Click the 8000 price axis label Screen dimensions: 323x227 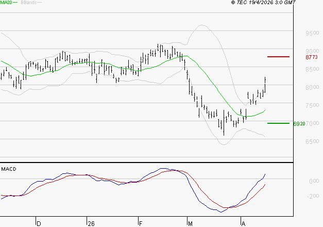coord(312,87)
